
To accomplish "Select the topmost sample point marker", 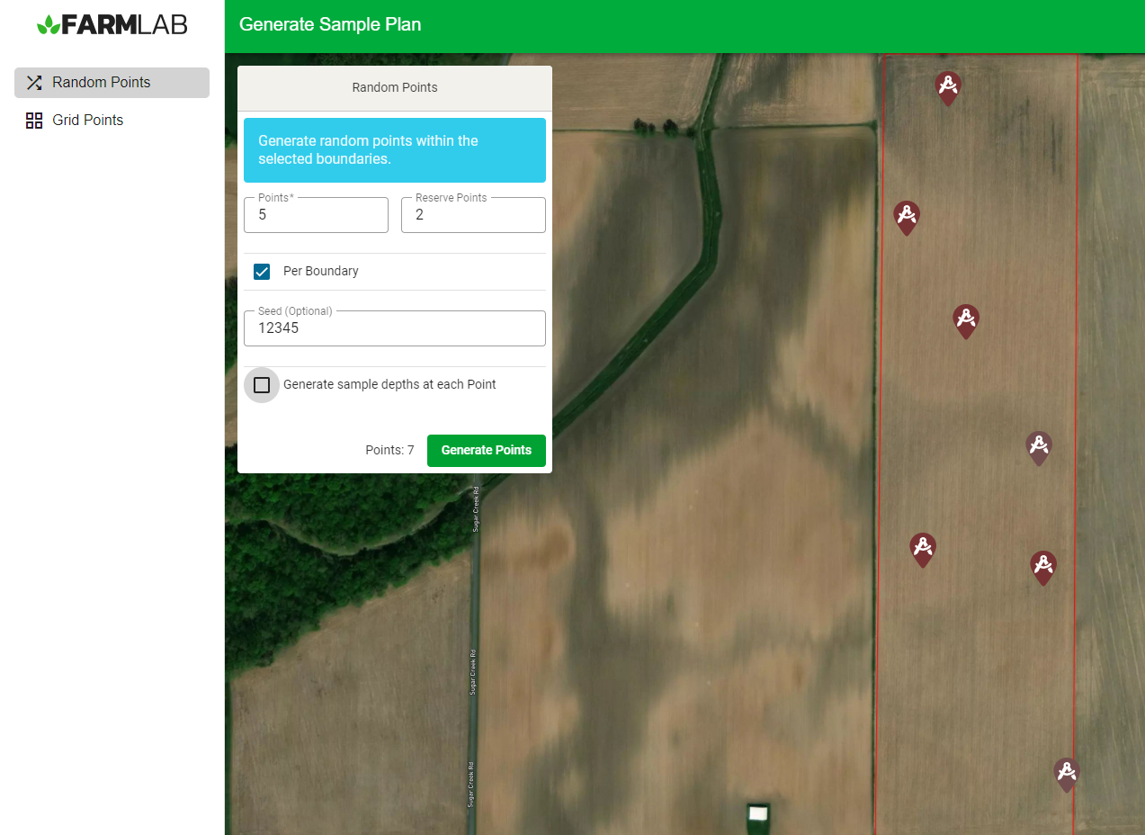I will tap(947, 87).
